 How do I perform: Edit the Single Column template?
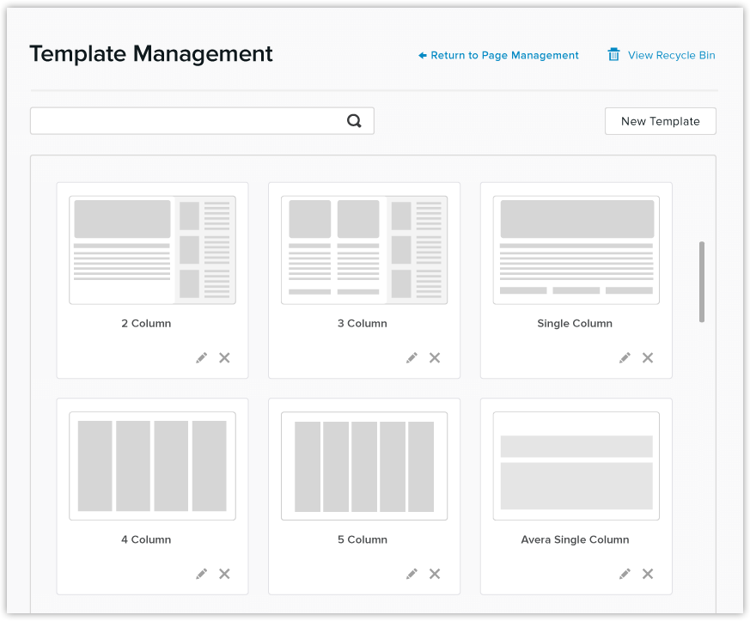[625, 357]
